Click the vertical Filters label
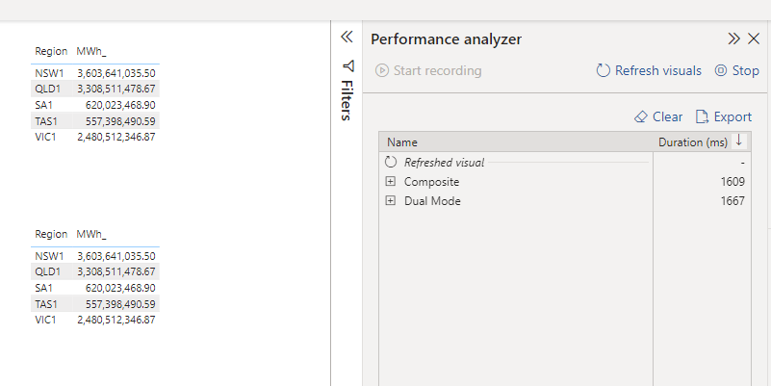Image resolution: width=771 pixels, height=386 pixels. click(x=347, y=100)
